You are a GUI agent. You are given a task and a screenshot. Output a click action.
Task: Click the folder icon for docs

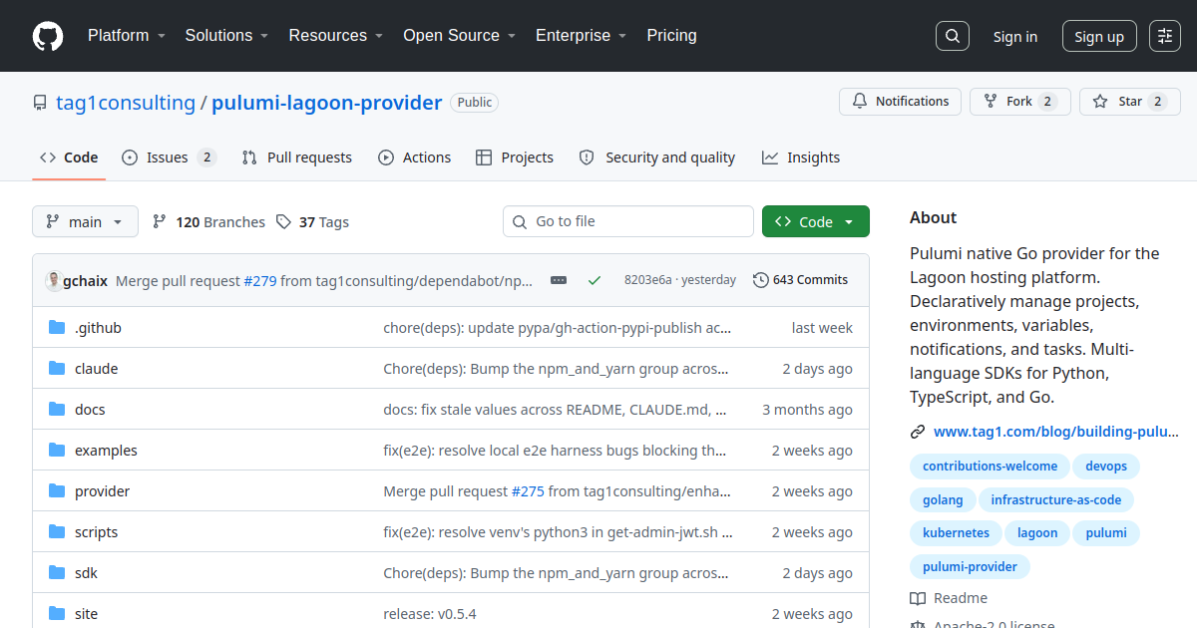[x=57, y=410]
